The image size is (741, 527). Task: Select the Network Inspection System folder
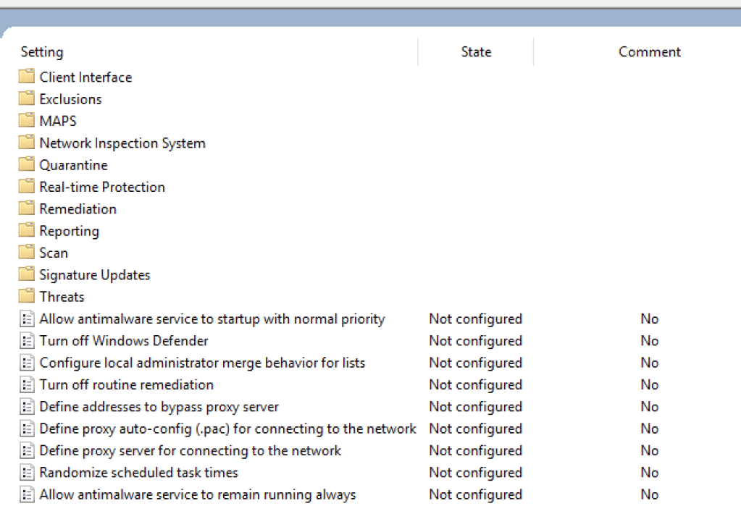click(122, 143)
